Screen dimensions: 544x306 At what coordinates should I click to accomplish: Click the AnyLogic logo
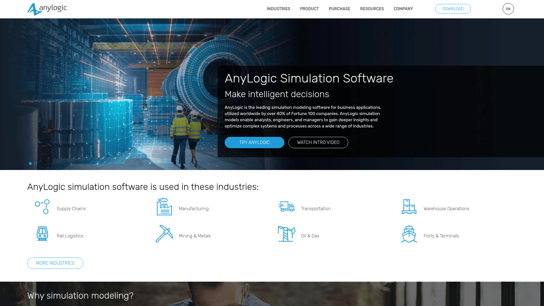[x=47, y=9]
